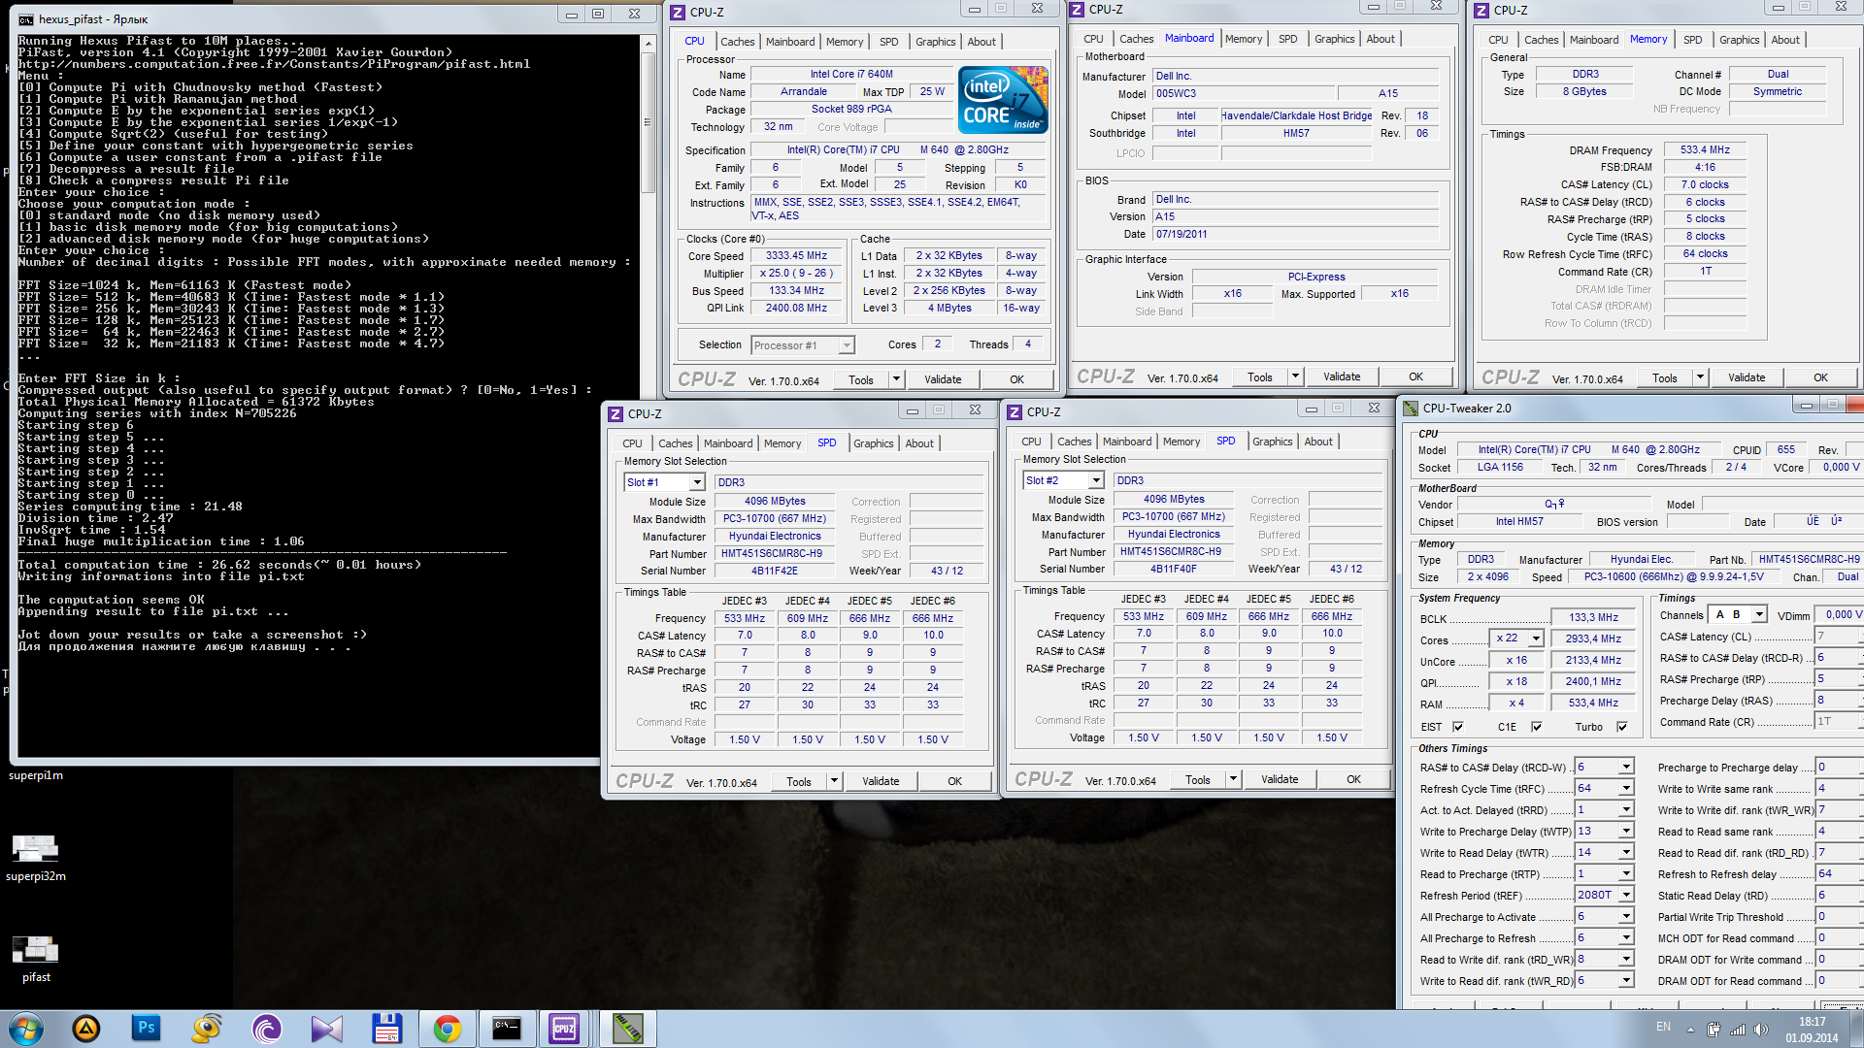Screen dimensions: 1864x1048
Task: Launch AIMP from the taskbar
Action: (86, 1029)
